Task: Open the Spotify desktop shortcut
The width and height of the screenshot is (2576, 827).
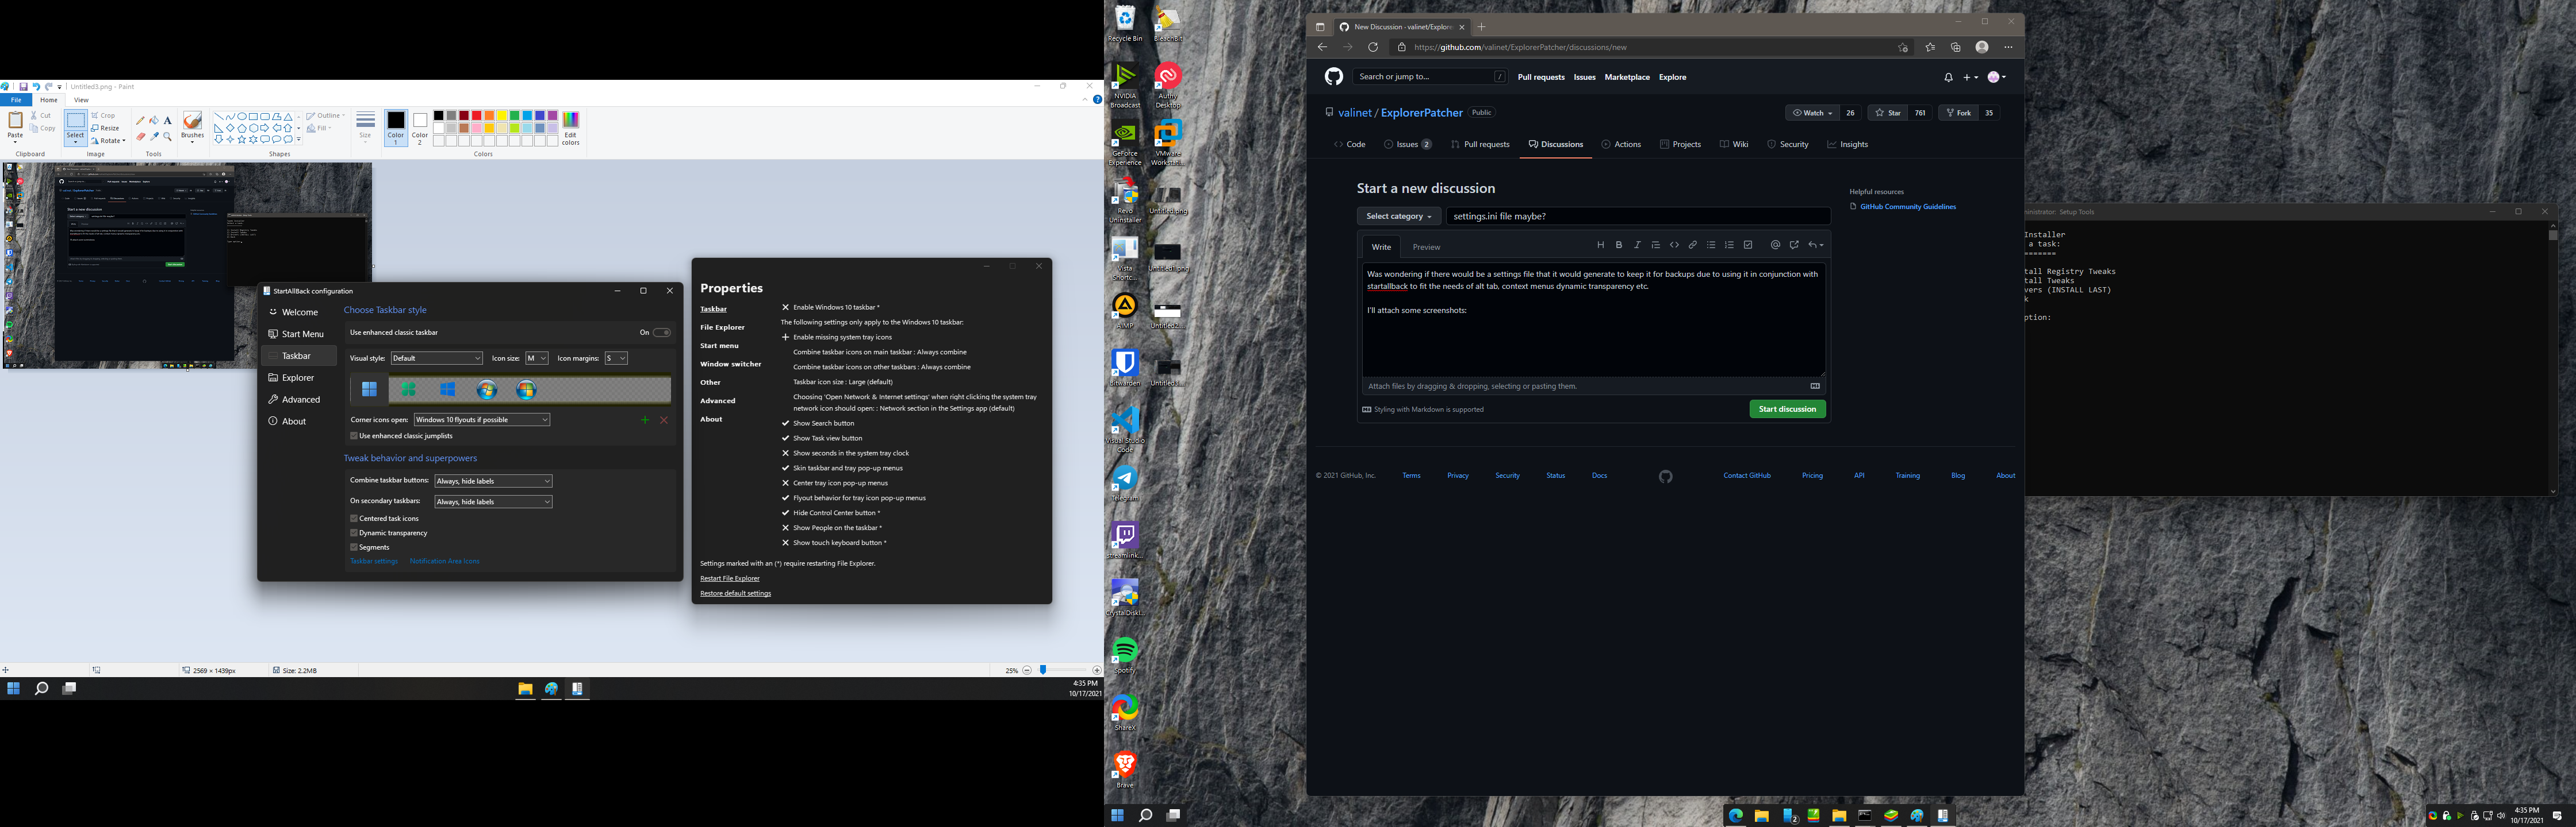Action: tap(1125, 654)
